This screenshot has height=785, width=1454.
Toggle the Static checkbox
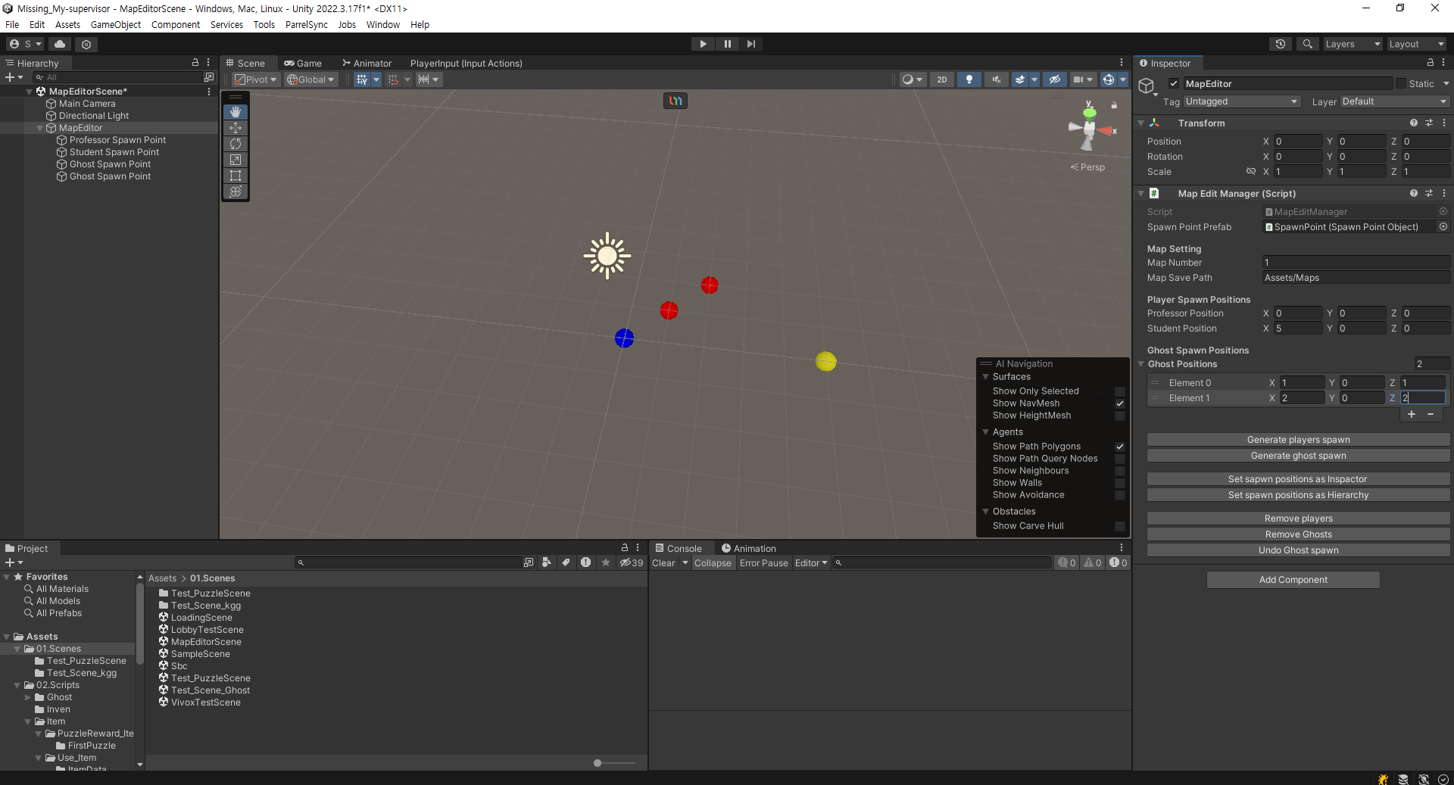(1401, 83)
